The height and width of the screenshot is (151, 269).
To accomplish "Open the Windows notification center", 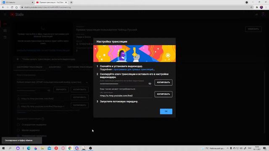I will pos(264,148).
